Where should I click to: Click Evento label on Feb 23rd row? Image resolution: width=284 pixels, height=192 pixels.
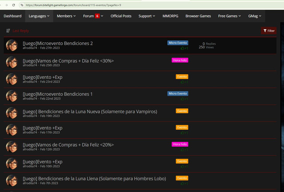pyautogui.click(x=182, y=77)
